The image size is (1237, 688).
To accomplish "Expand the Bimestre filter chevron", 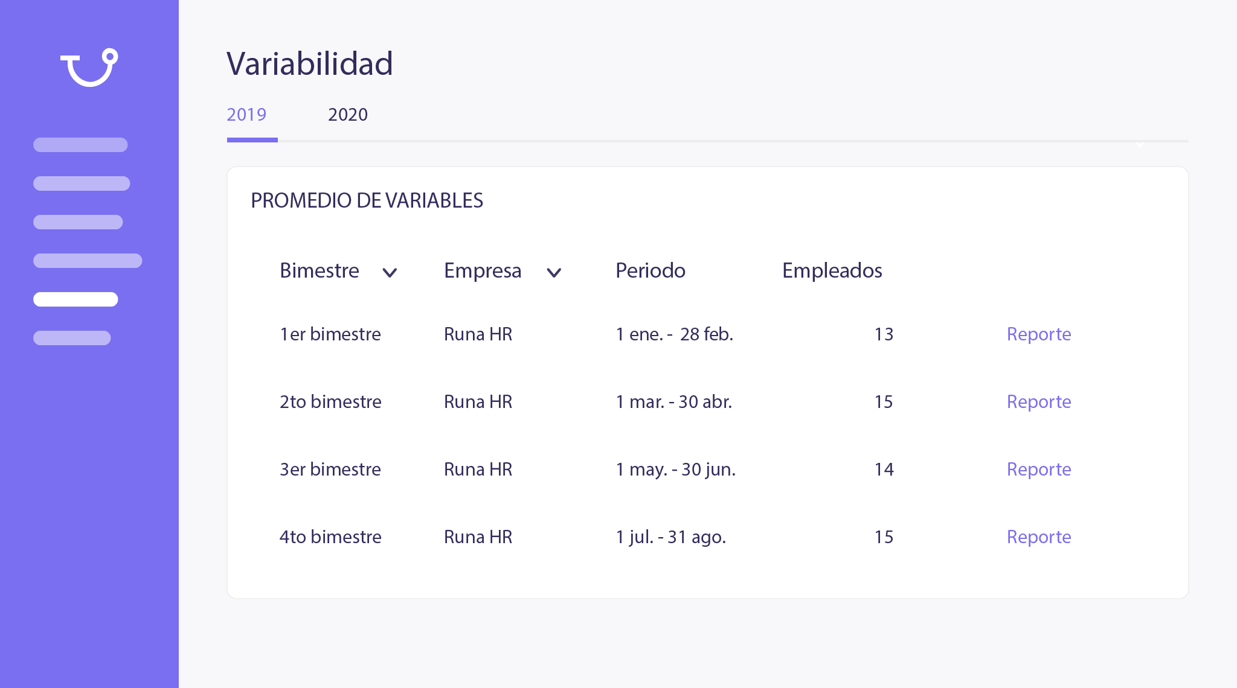I will click(x=390, y=273).
